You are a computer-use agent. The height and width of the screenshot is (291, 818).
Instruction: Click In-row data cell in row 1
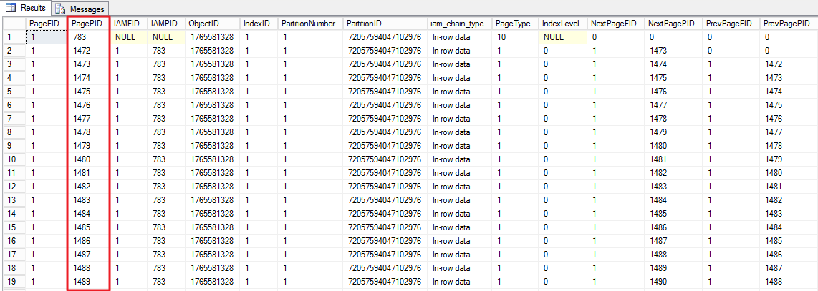[460, 37]
